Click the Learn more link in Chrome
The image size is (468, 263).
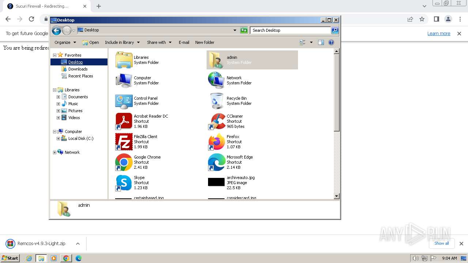point(439,33)
